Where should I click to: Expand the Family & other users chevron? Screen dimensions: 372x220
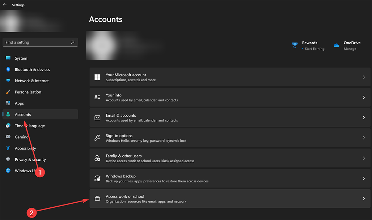pos(364,158)
